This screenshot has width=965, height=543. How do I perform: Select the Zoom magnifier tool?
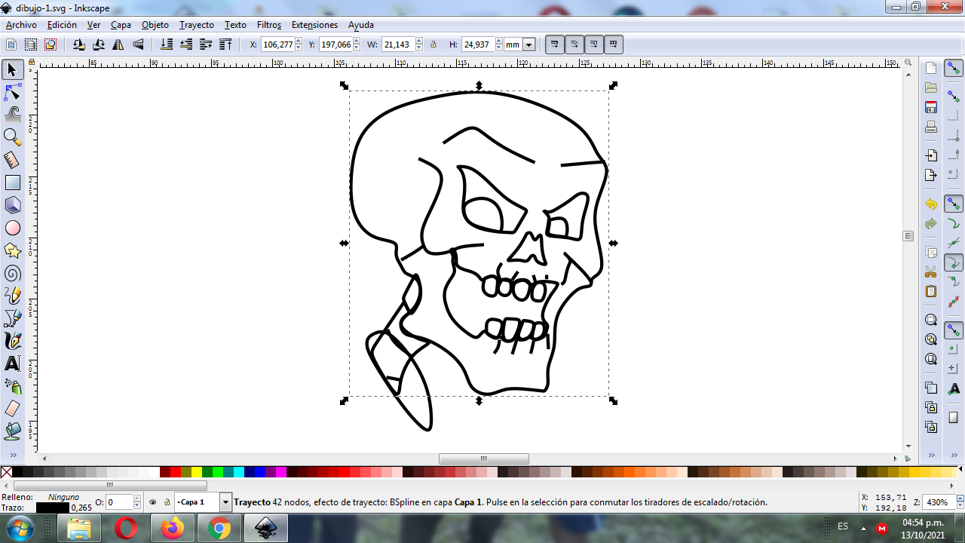12,137
